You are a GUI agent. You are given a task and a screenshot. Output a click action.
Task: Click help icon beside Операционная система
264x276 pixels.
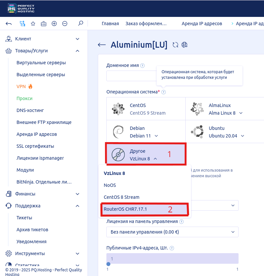coord(164,92)
